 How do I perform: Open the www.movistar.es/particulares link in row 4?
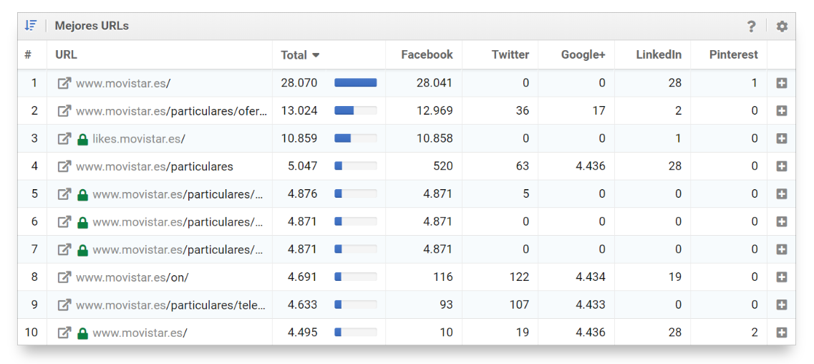155,166
